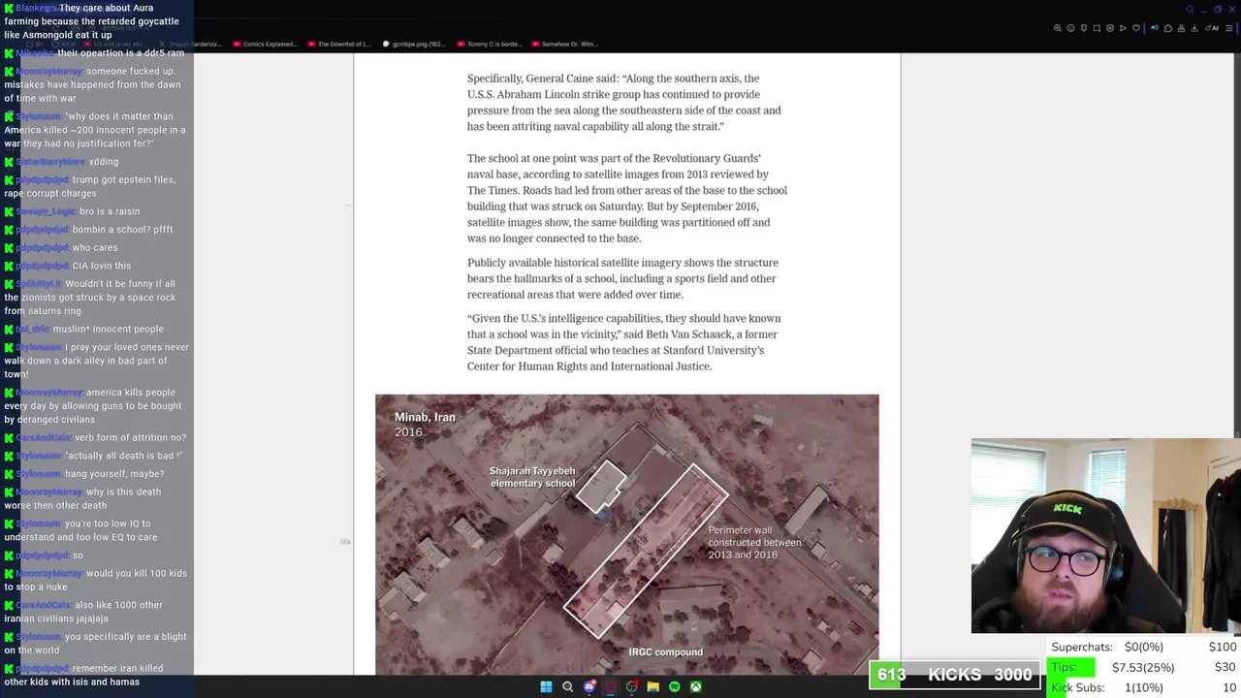This screenshot has width=1241, height=698.
Task: Click 'Minab, Iran 2016' image caption
Action: coord(425,425)
